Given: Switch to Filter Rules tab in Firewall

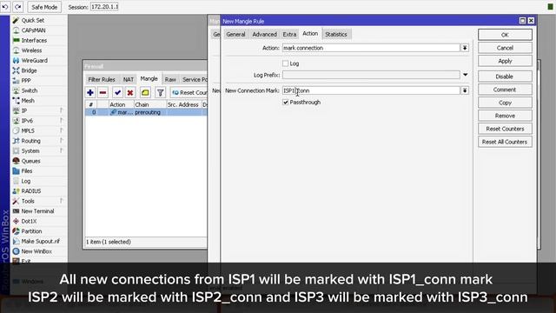Looking at the screenshot, I should click(x=102, y=79).
